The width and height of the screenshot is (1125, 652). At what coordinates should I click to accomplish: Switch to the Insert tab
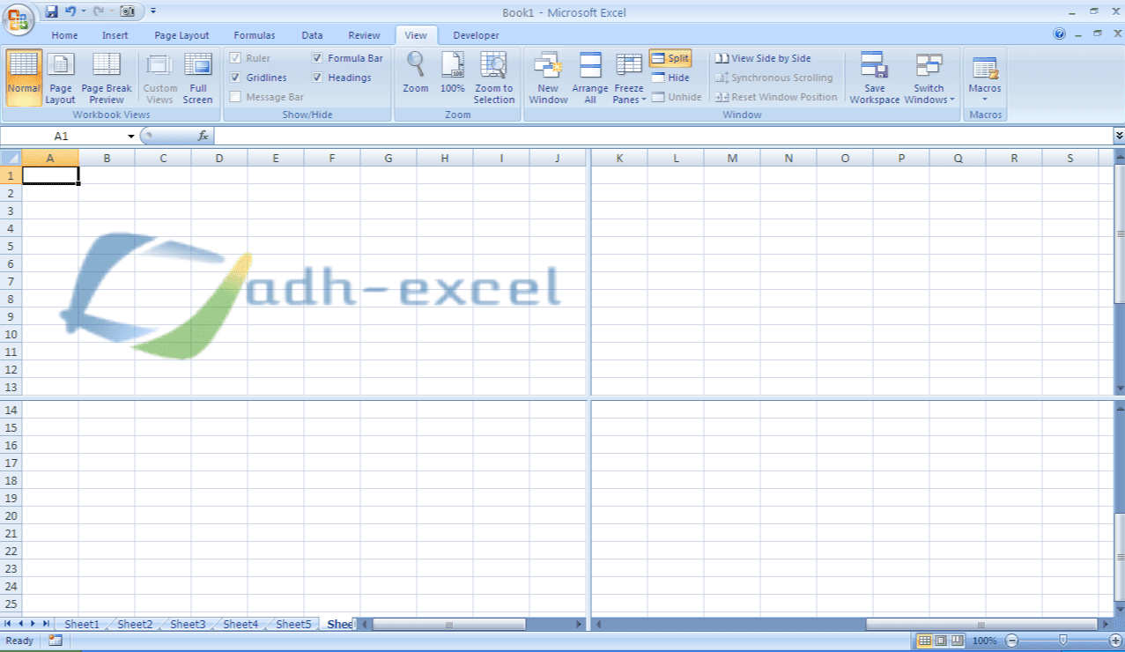click(x=115, y=35)
